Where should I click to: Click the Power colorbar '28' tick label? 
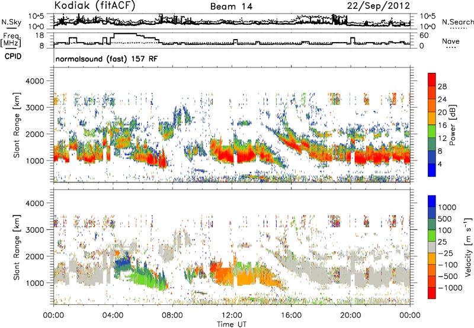click(x=442, y=86)
